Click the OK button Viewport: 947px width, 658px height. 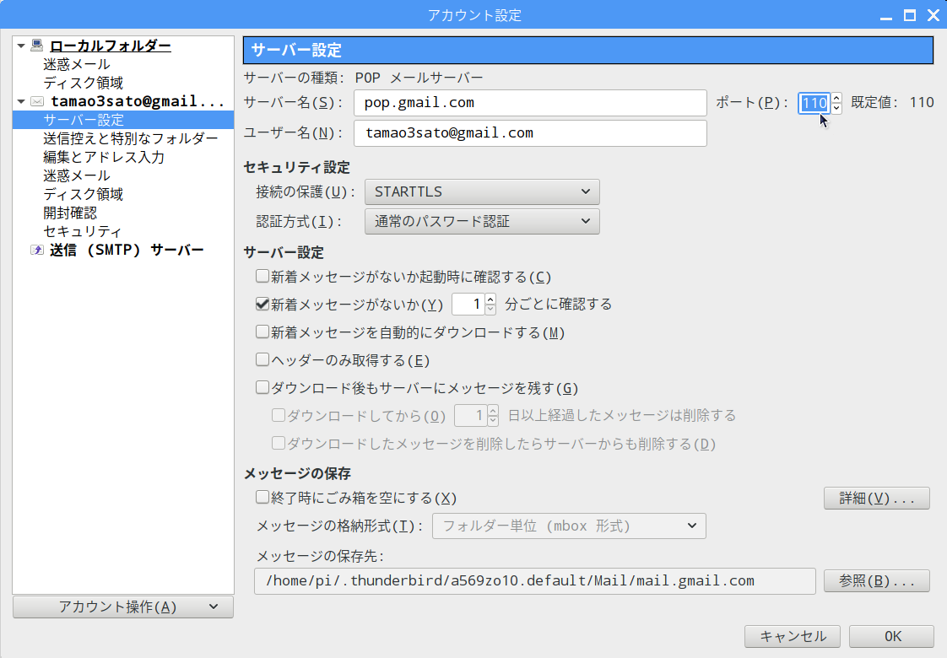click(x=892, y=636)
